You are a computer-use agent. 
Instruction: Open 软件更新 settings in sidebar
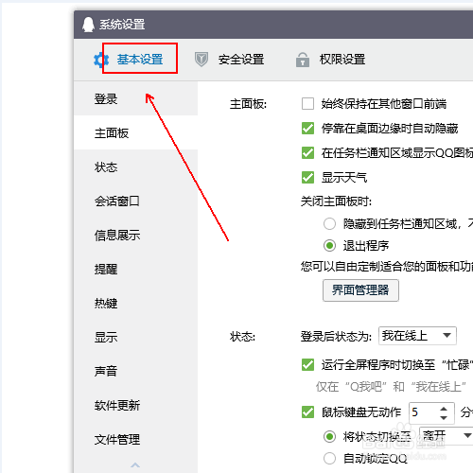click(136, 406)
